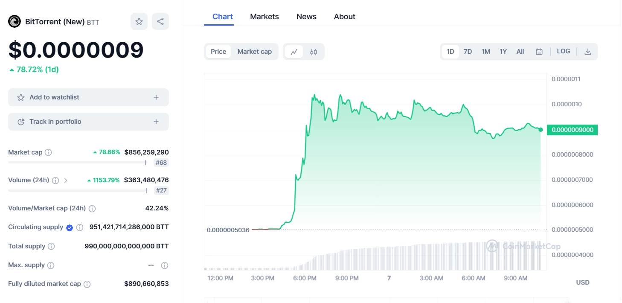Click the star icon next to the share button
The height and width of the screenshot is (303, 622).
pyautogui.click(x=139, y=21)
